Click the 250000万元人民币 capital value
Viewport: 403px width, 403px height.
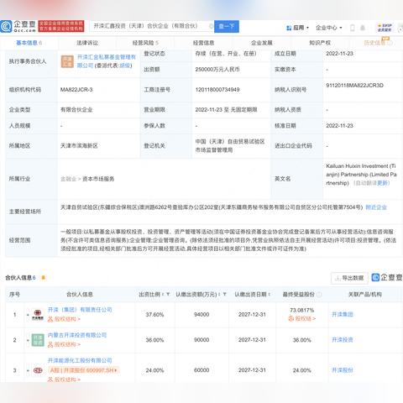[217, 70]
